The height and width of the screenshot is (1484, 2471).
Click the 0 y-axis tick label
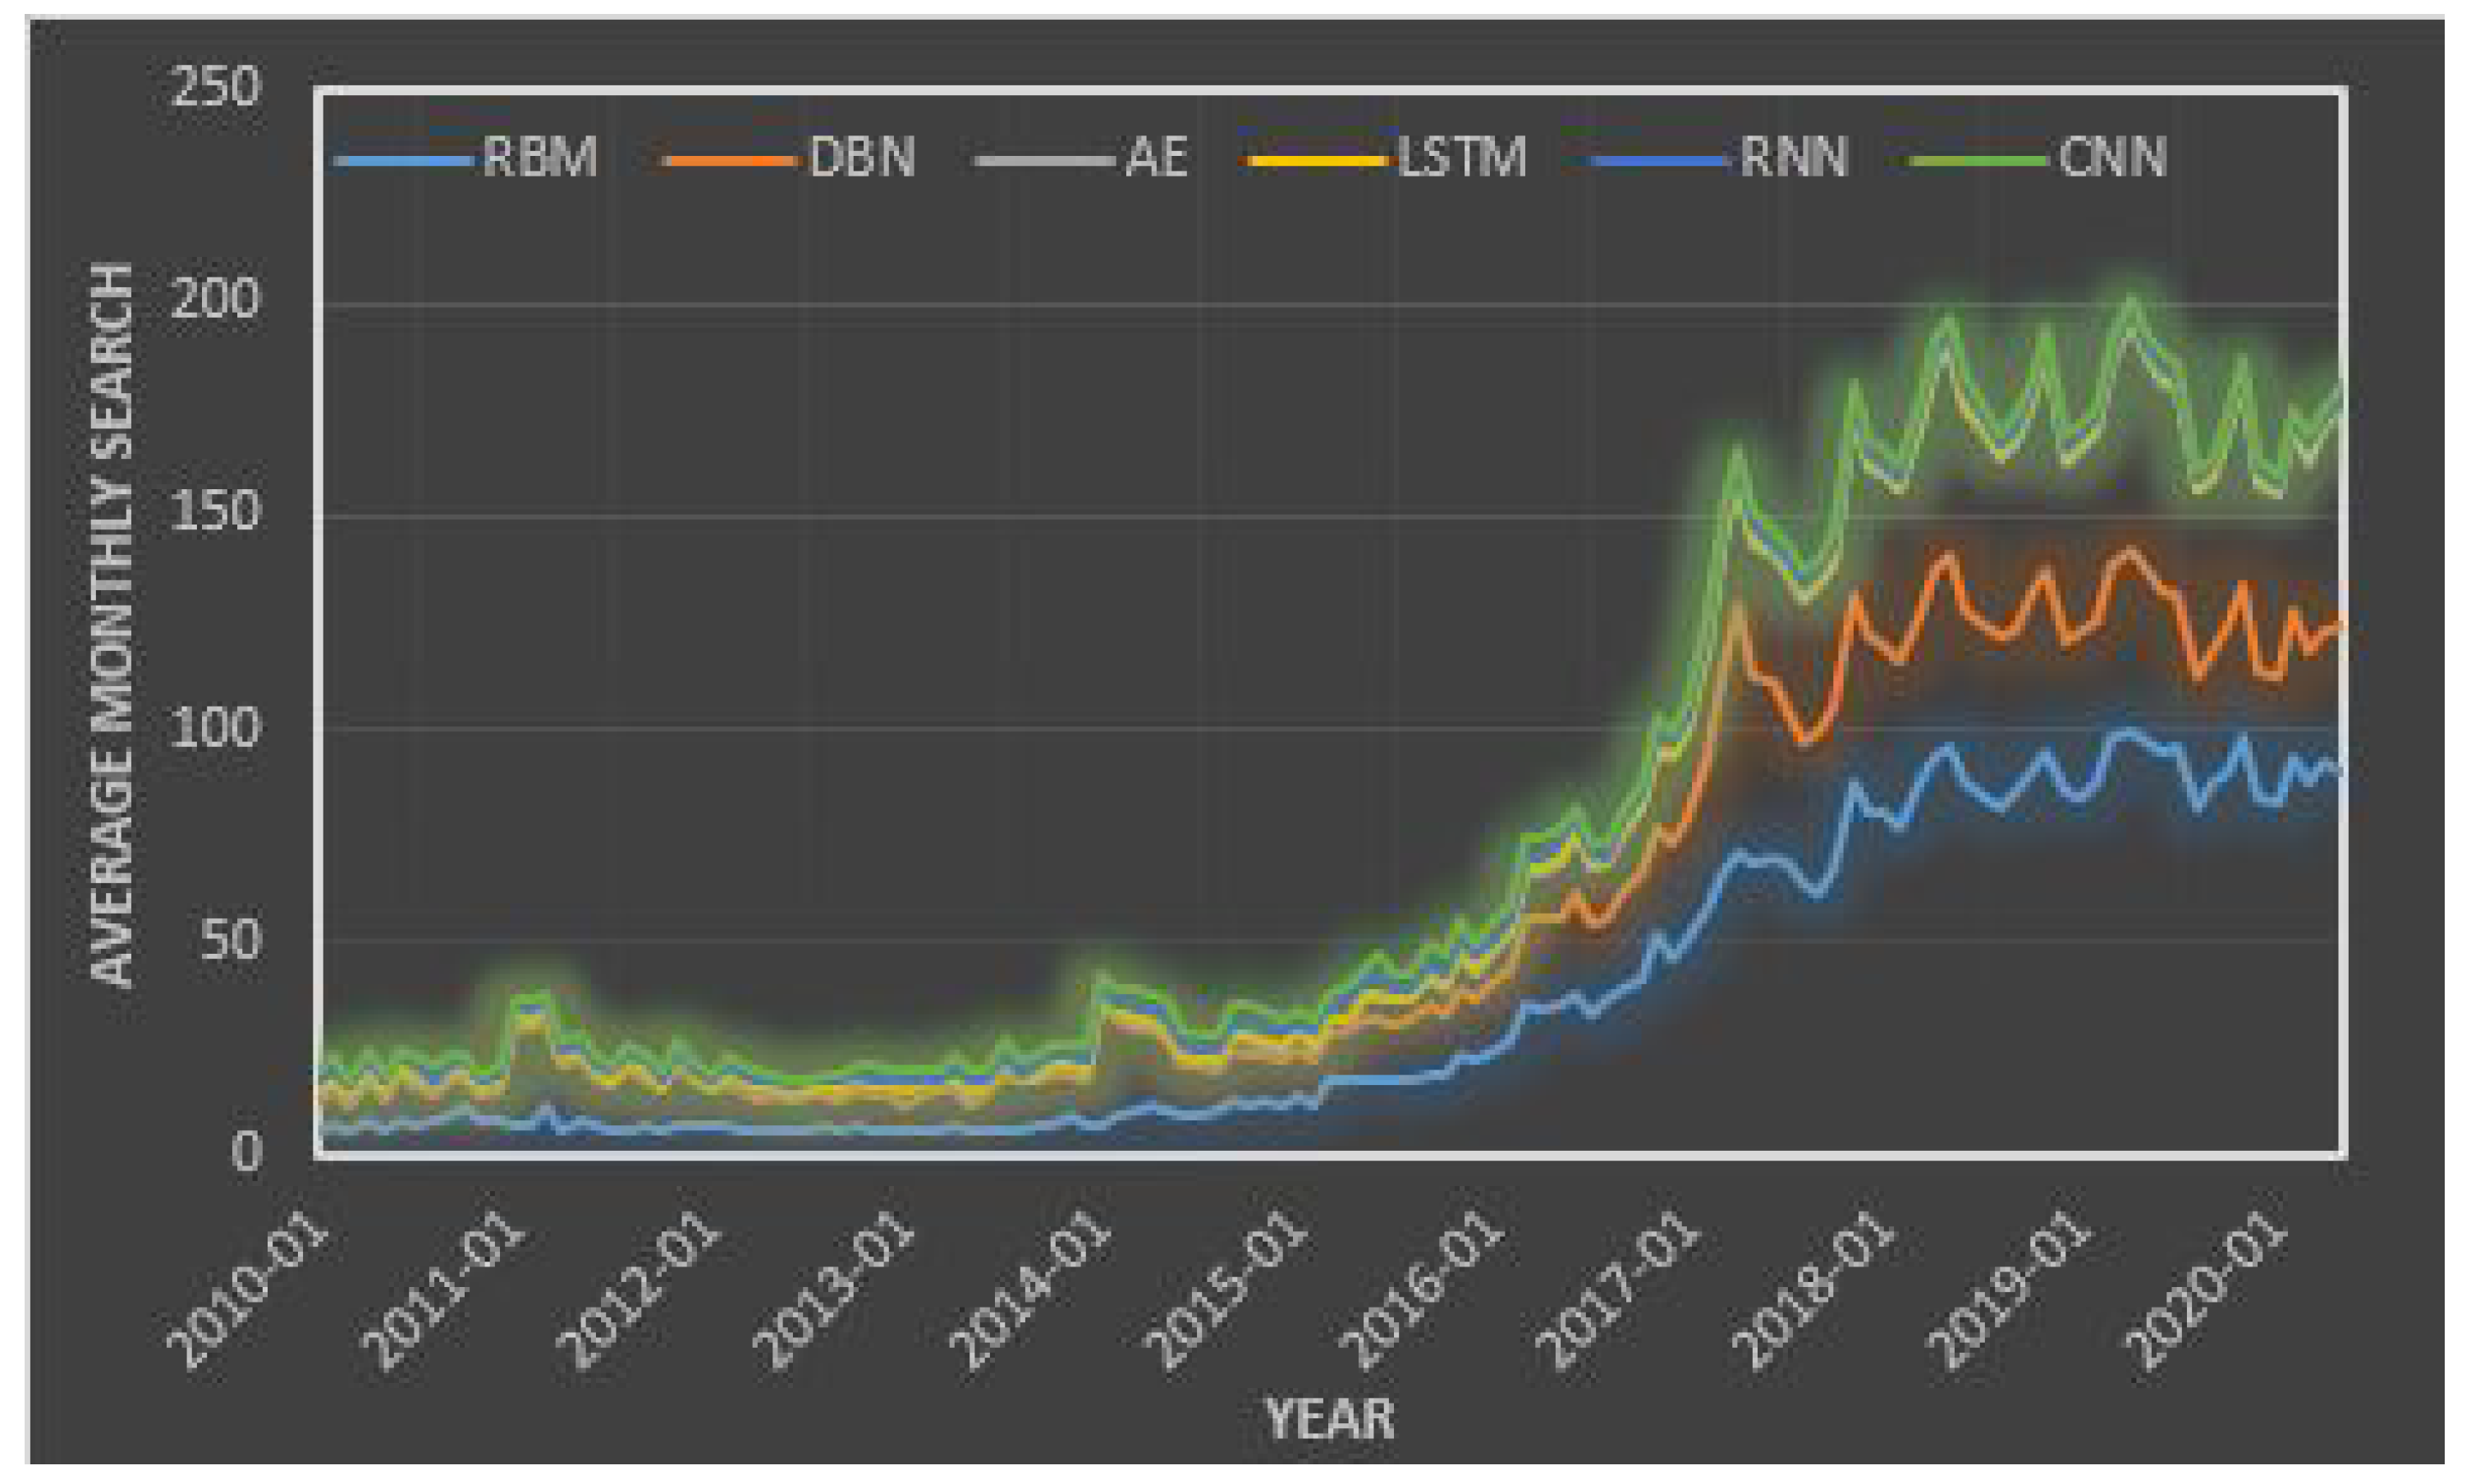coord(246,1153)
